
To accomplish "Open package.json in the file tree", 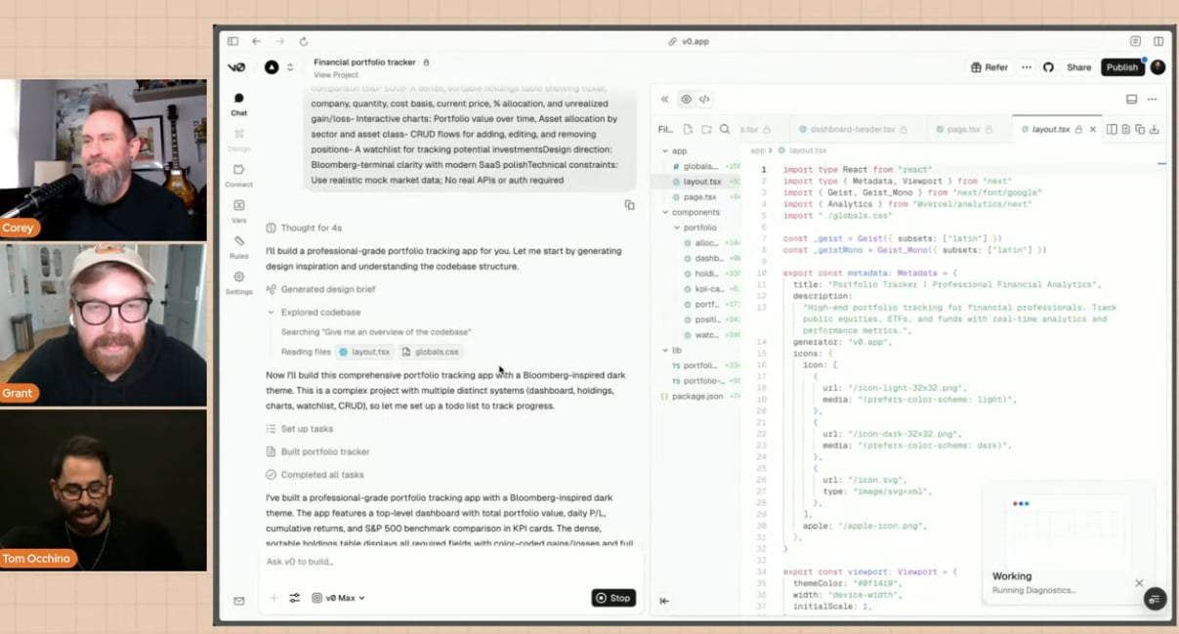I will point(699,396).
